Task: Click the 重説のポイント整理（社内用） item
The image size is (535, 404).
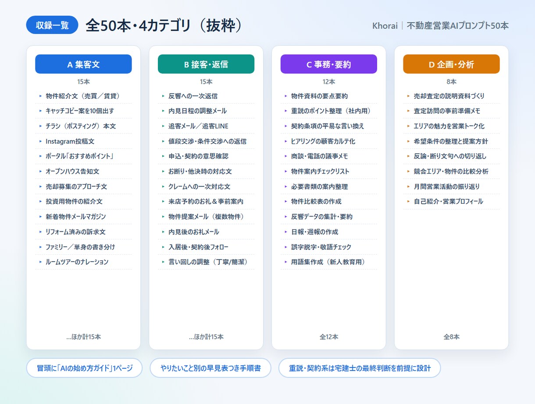Action: (x=329, y=111)
